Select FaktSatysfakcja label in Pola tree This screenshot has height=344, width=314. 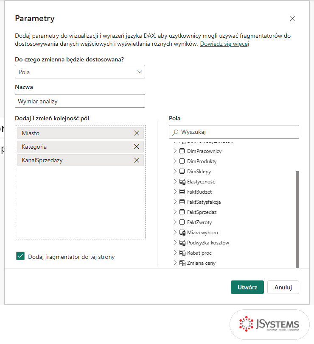pyautogui.click(x=204, y=202)
